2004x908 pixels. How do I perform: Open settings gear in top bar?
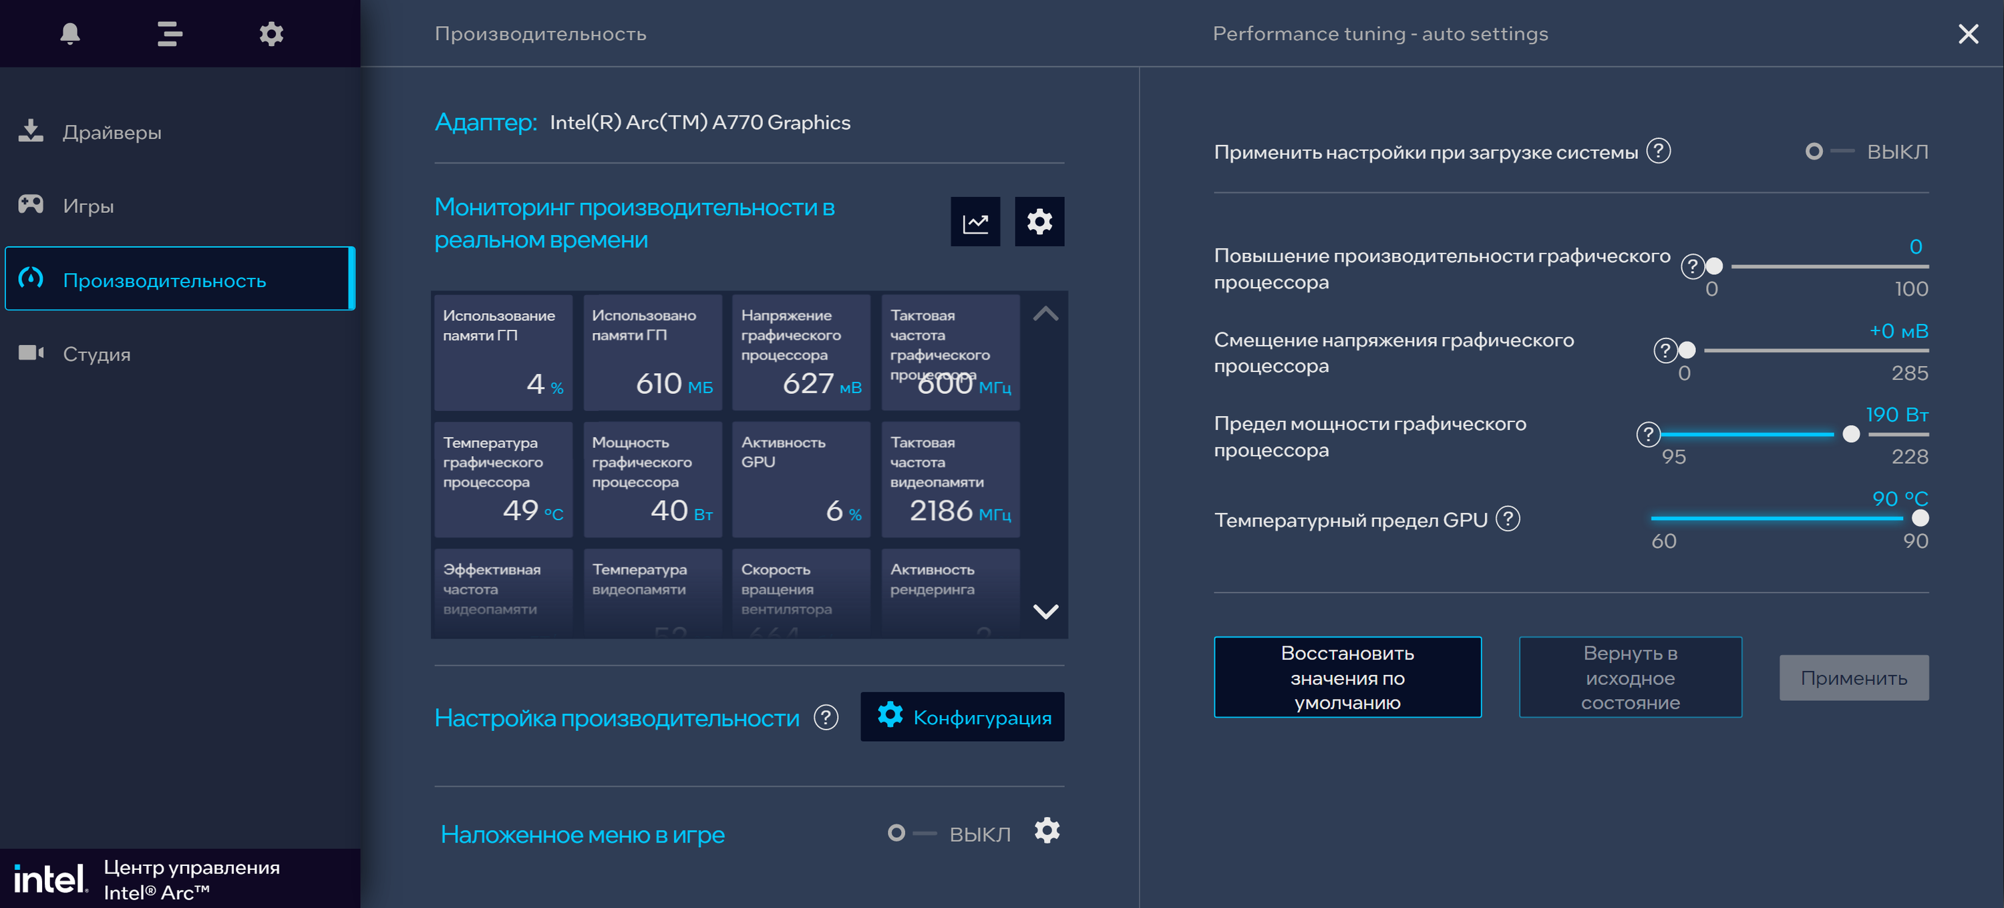coord(271,33)
